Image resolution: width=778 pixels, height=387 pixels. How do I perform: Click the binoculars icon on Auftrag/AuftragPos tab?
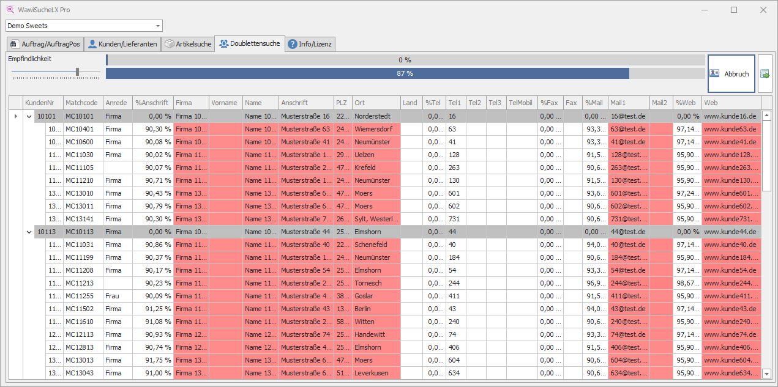[x=15, y=44]
